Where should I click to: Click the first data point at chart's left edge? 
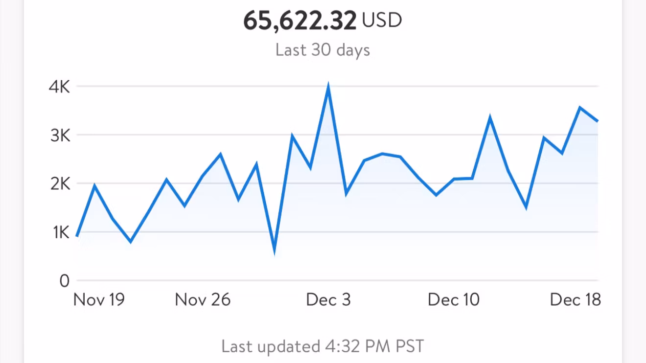tap(77, 236)
